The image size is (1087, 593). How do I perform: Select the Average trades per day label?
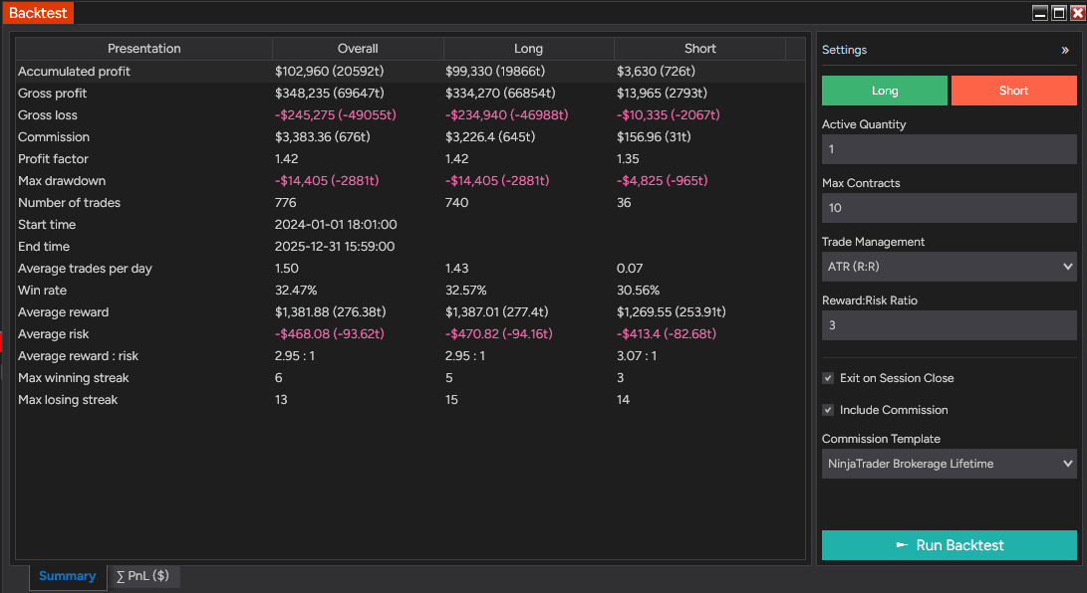coord(86,269)
